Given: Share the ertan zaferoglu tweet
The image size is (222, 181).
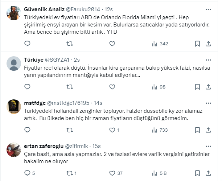Looking at the screenshot, I should coord(208,173).
